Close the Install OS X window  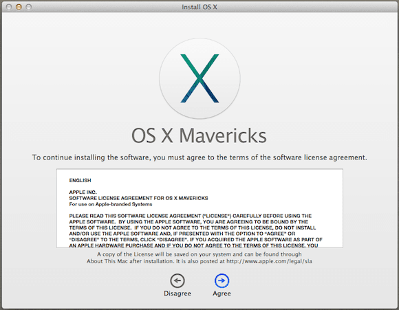point(9,7)
